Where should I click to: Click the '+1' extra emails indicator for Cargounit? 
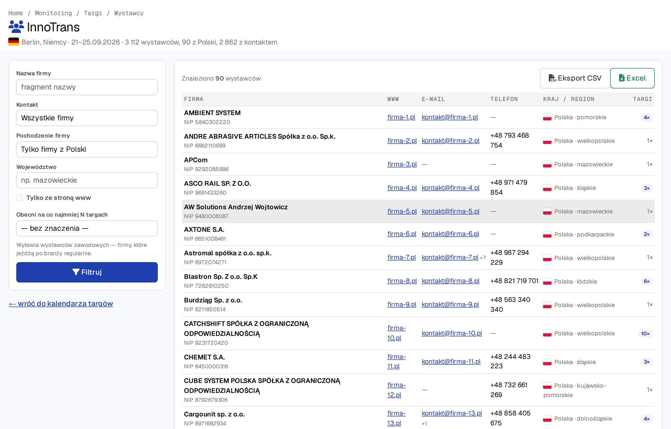pos(424,424)
